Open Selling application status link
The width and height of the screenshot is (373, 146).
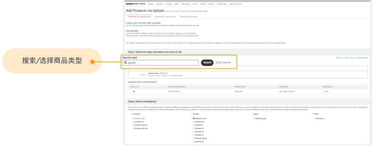[x=198, y=11]
